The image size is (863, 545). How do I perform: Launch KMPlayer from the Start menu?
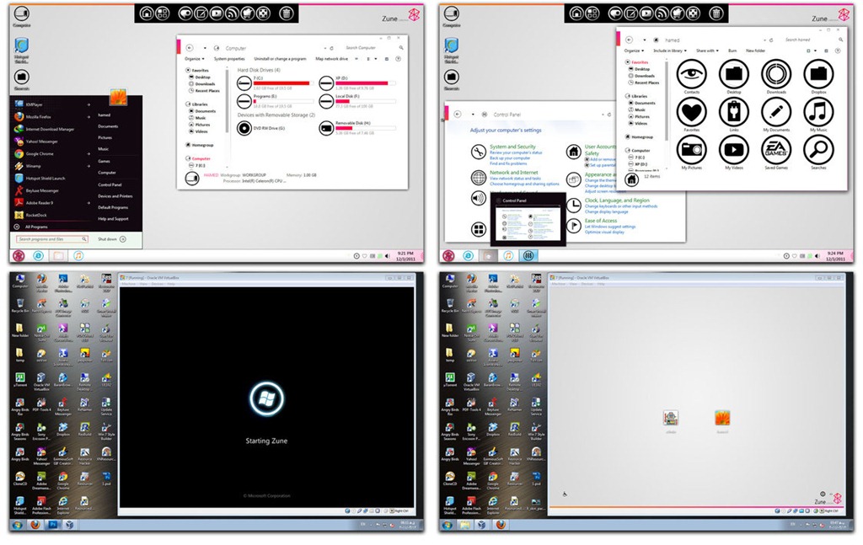34,104
